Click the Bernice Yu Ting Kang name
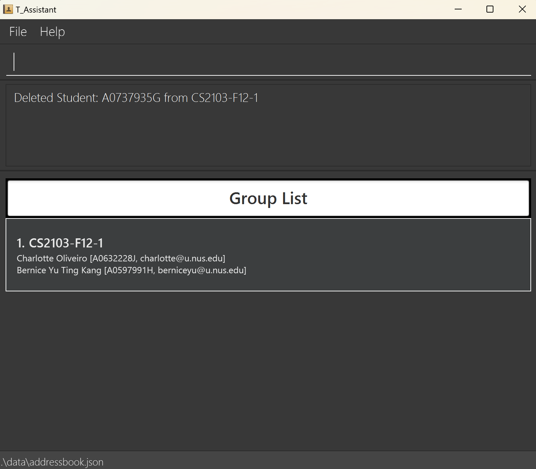536x469 pixels. (59, 270)
